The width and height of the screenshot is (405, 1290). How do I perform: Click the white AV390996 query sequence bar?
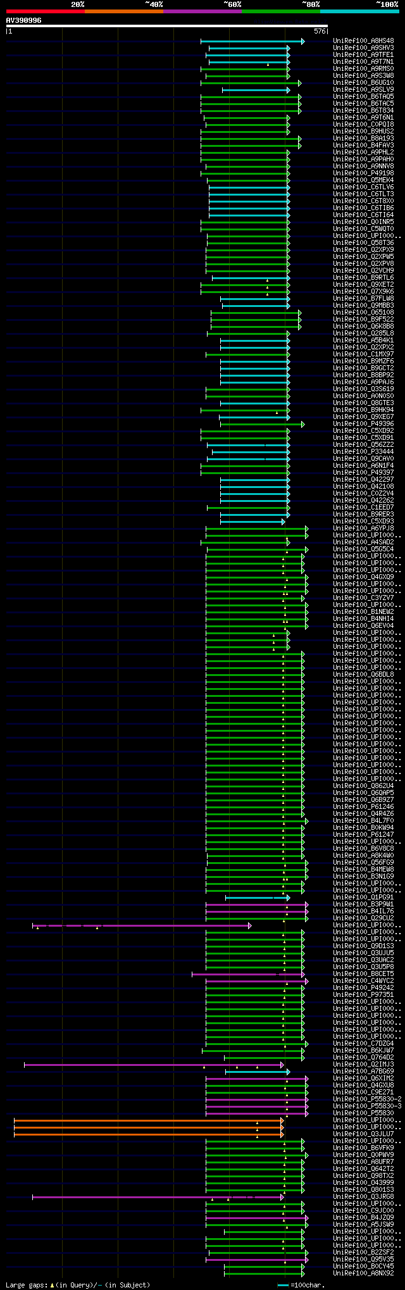coord(167,26)
